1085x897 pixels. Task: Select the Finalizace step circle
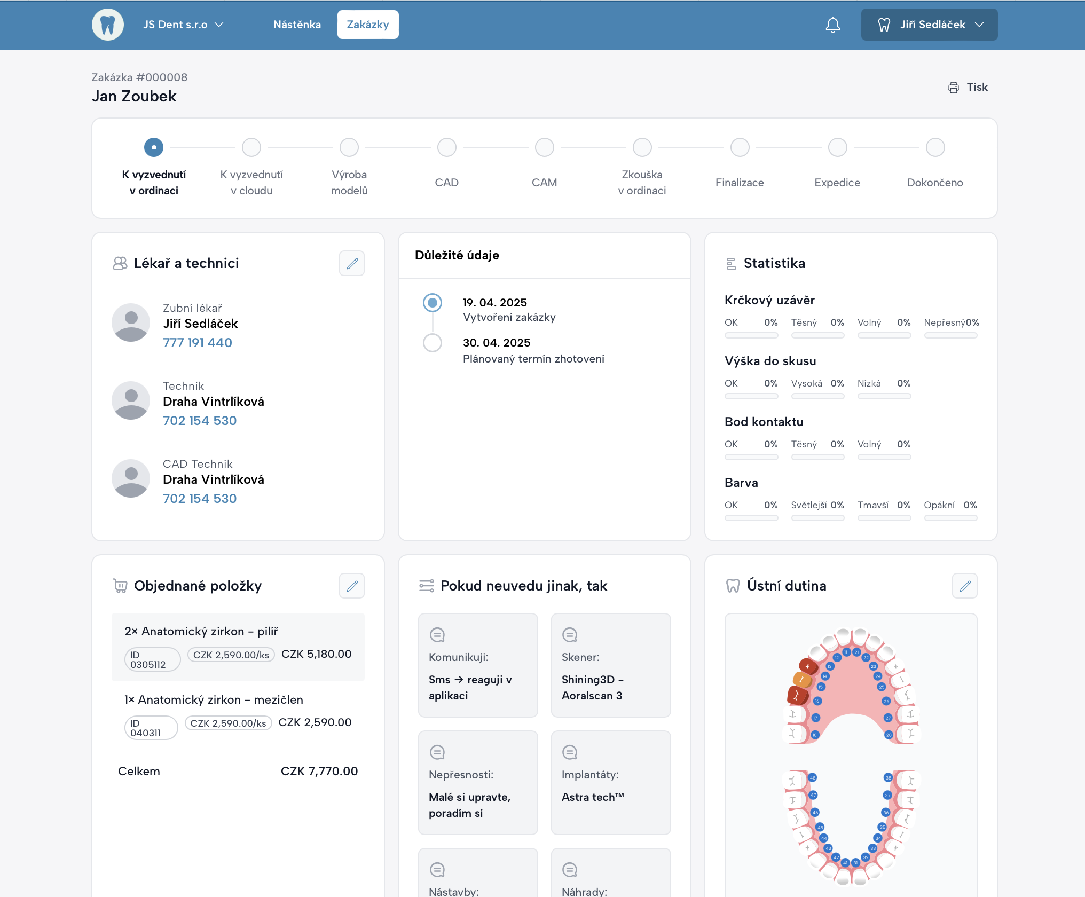coord(740,147)
